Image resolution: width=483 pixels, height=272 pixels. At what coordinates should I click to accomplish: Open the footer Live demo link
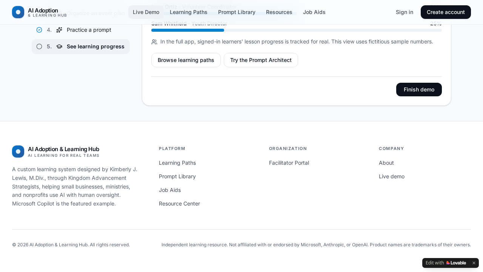pos(392,176)
